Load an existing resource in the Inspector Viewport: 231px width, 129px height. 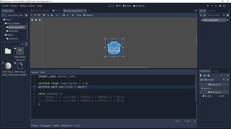point(205,76)
